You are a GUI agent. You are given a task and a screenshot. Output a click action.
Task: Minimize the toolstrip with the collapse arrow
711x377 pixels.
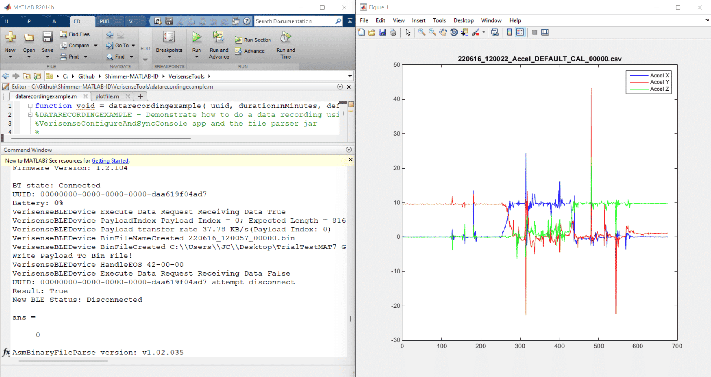pyautogui.click(x=350, y=21)
